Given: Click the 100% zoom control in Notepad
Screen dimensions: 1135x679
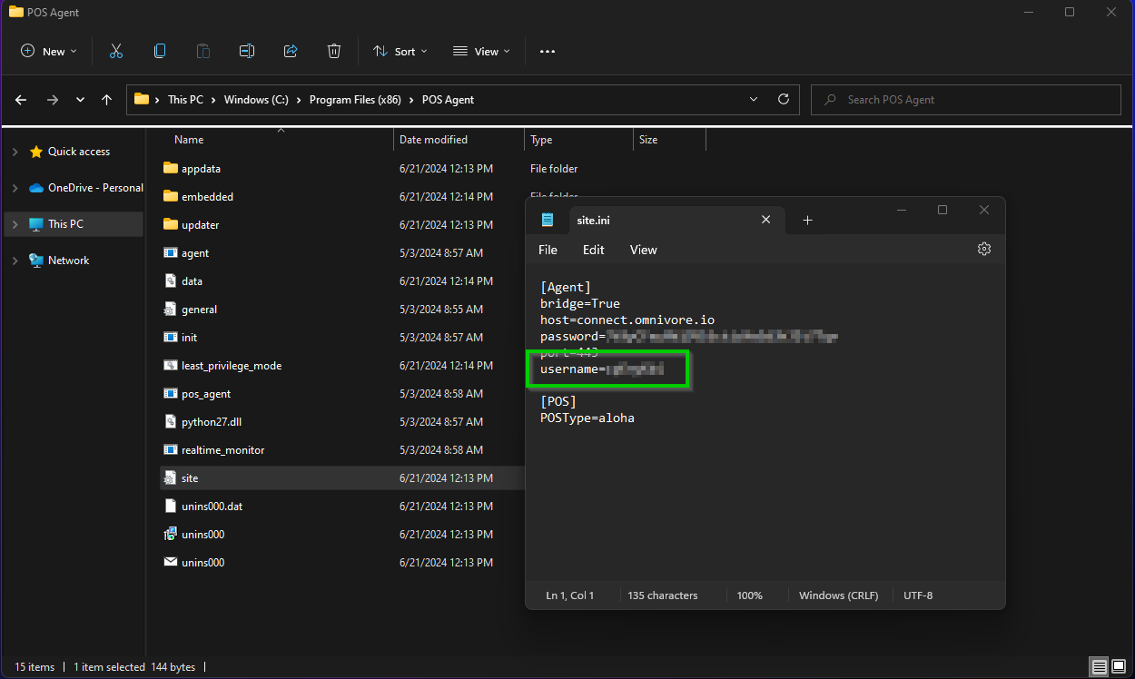Looking at the screenshot, I should [x=749, y=595].
